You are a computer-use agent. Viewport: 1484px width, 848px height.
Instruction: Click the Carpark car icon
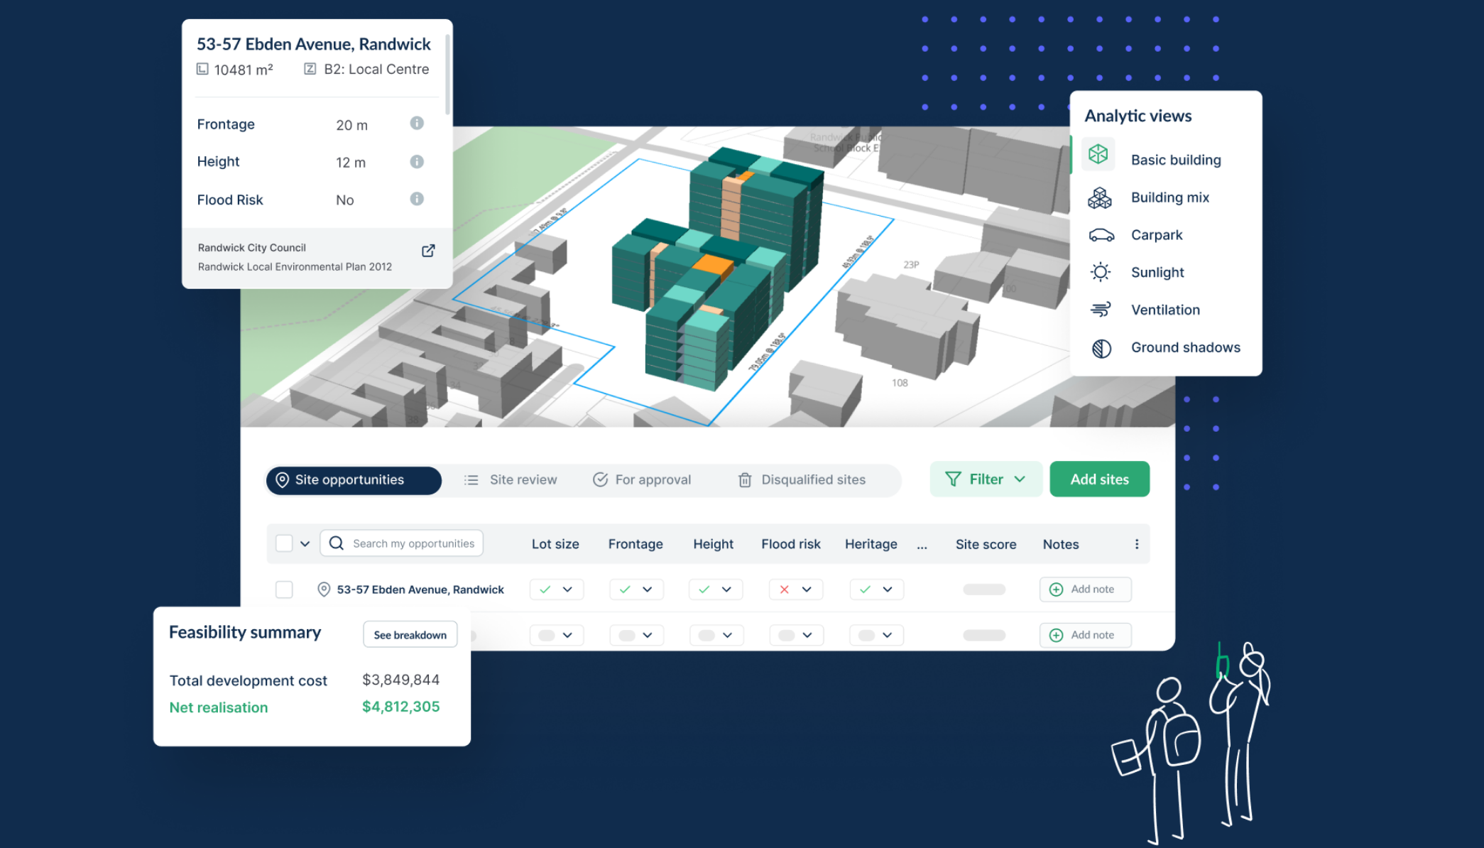(1101, 235)
